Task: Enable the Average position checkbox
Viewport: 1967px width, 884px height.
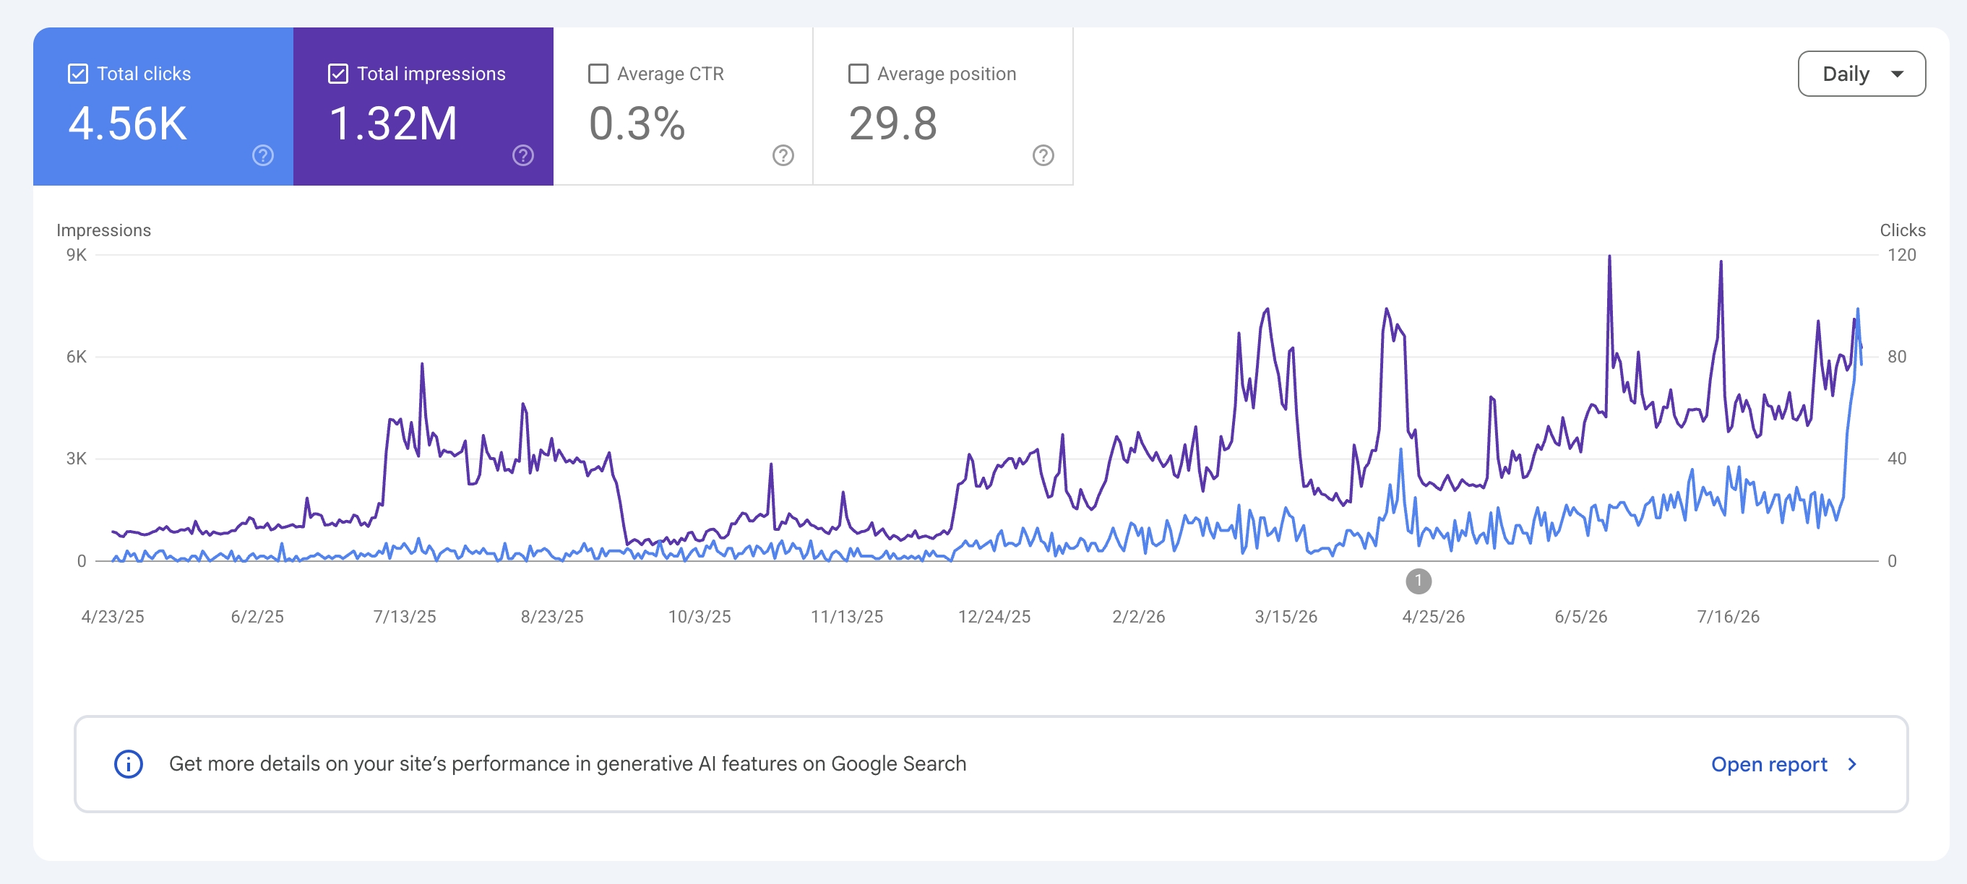Action: [858, 74]
